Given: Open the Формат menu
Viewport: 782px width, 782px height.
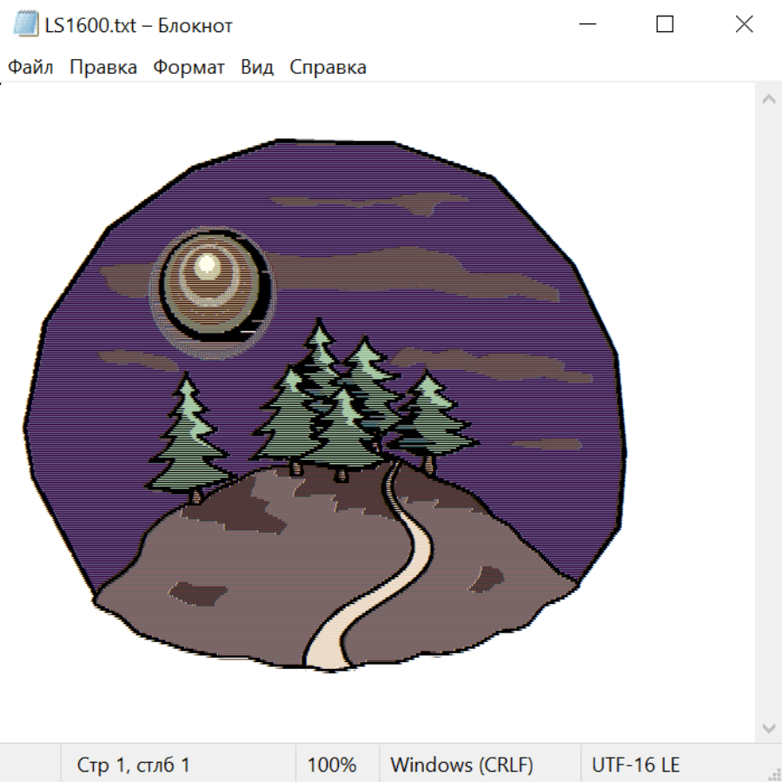Looking at the screenshot, I should click(x=189, y=68).
